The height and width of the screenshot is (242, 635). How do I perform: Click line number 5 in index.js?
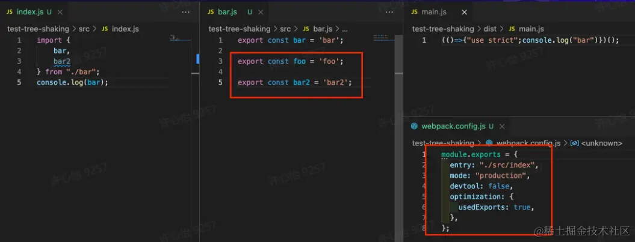19,82
